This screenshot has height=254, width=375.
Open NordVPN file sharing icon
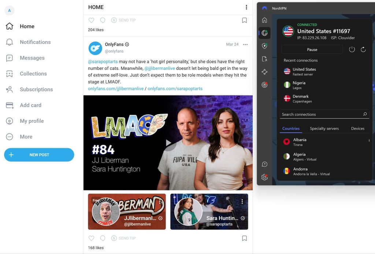(264, 59)
